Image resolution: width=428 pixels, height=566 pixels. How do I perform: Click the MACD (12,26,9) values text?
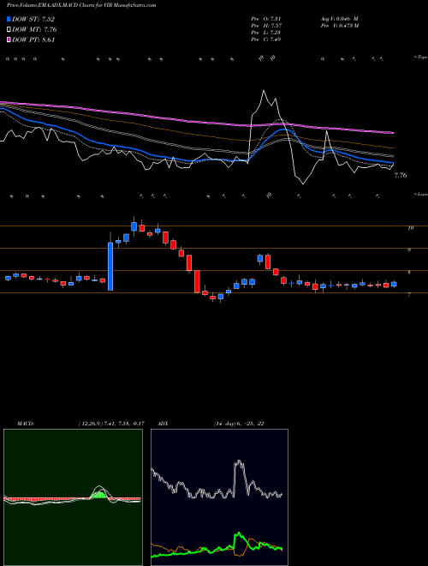[x=111, y=424]
